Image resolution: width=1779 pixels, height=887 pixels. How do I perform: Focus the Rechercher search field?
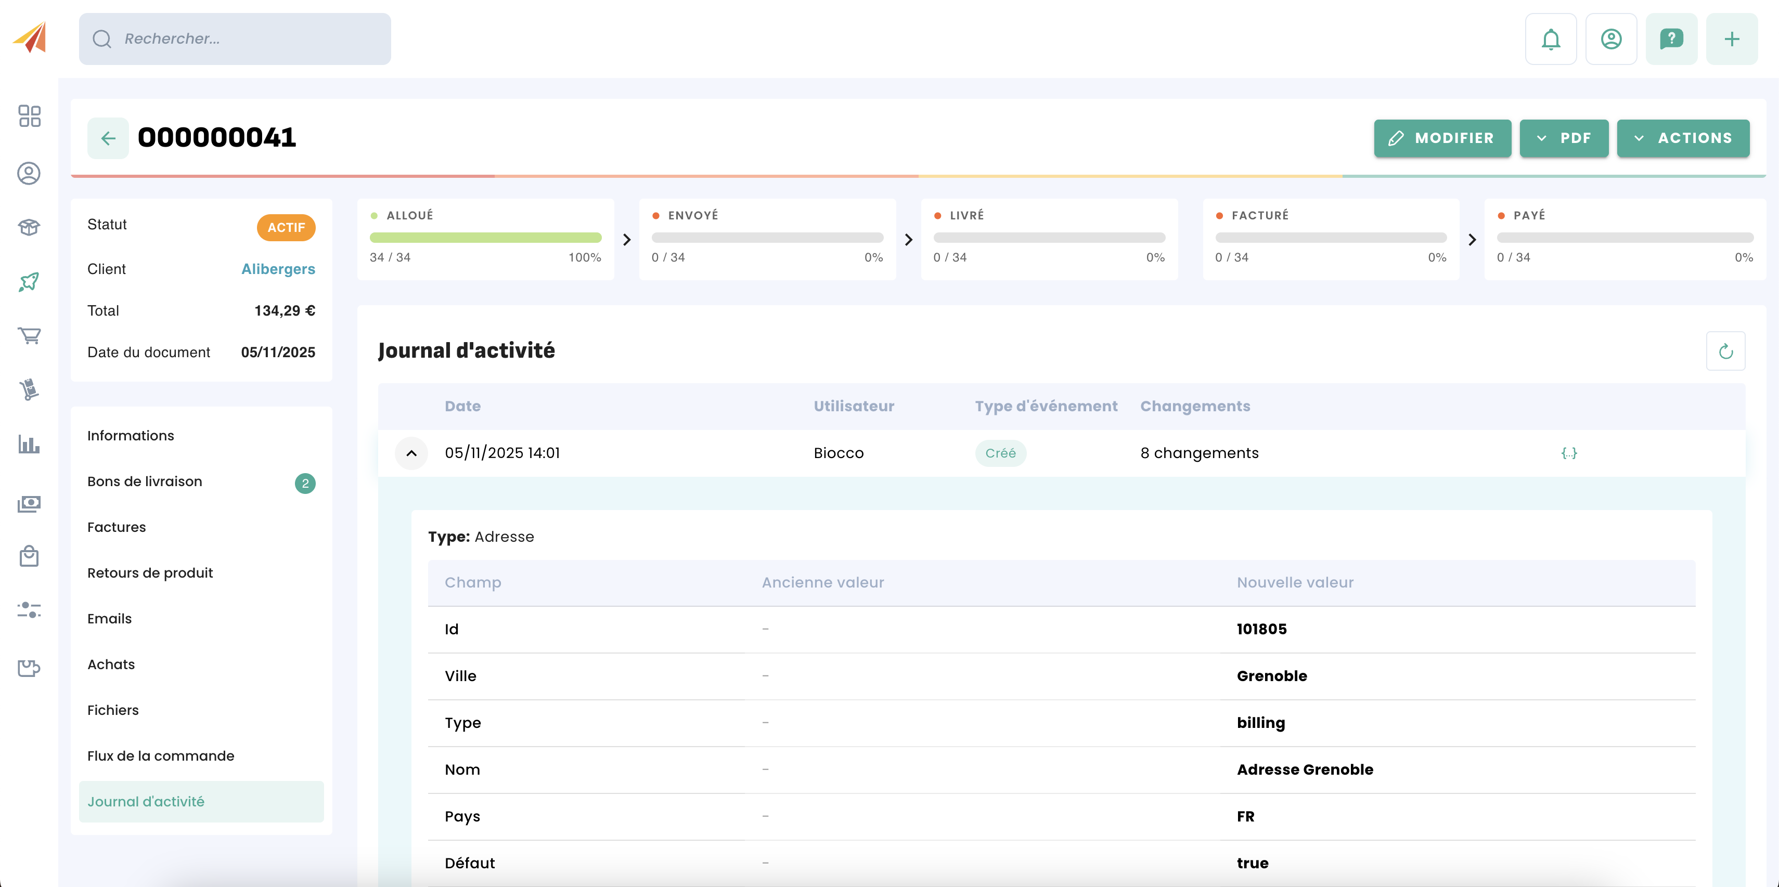(235, 40)
